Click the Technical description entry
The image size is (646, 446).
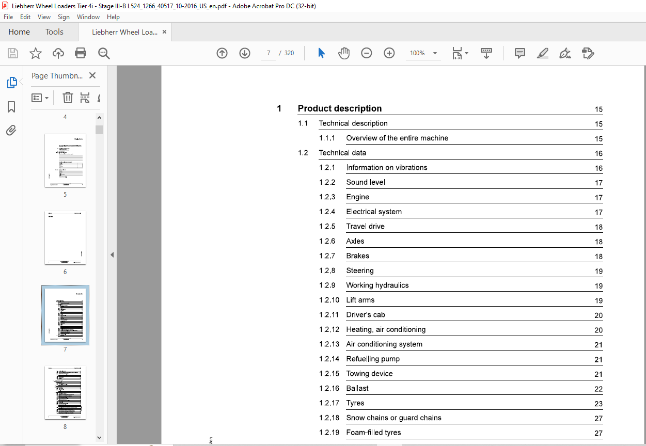tap(353, 123)
